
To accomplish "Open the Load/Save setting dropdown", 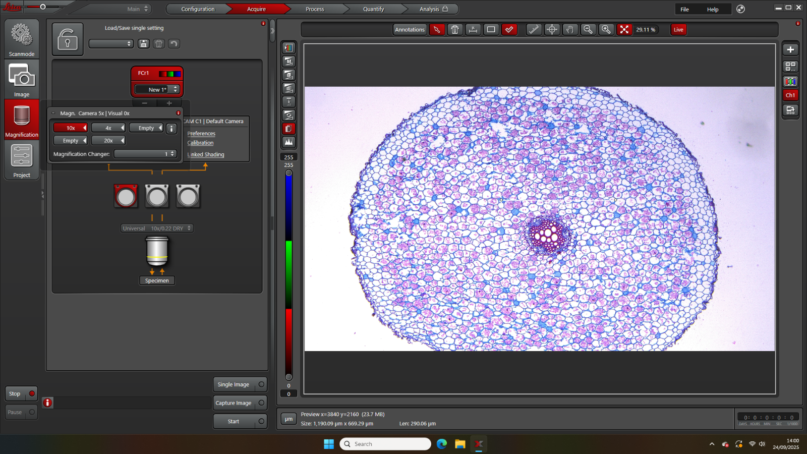I will click(111, 44).
